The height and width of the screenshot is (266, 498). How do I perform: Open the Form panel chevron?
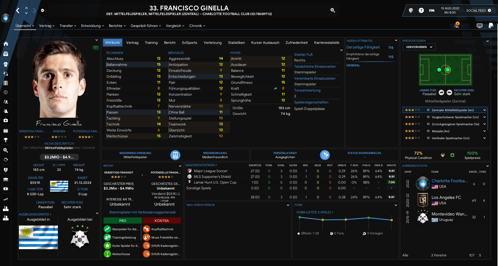click(x=396, y=205)
